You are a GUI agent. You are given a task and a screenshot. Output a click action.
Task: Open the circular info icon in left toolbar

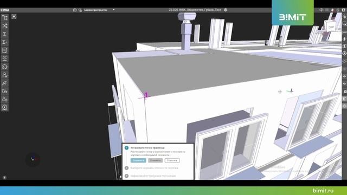5,107
